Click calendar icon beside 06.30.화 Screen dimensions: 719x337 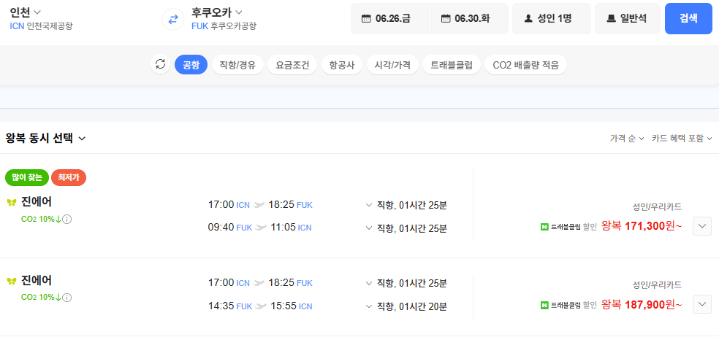[445, 19]
